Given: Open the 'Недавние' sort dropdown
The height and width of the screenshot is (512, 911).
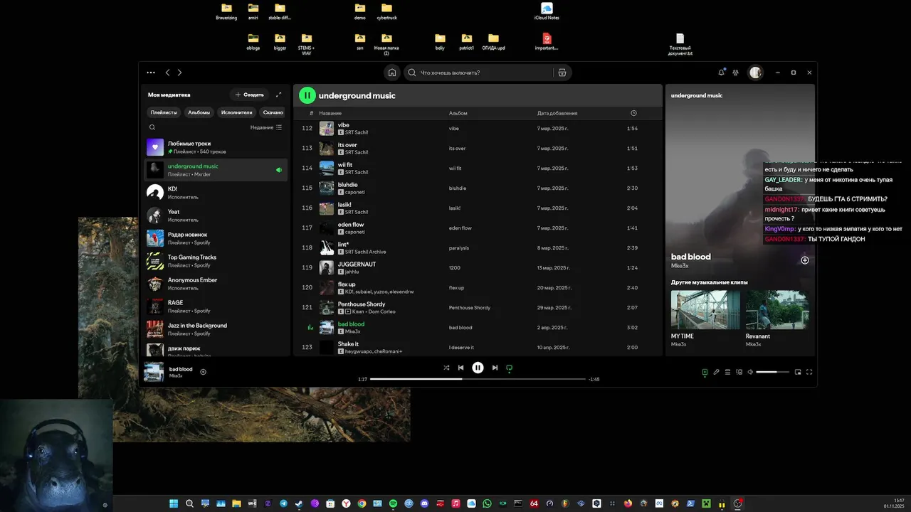Looking at the screenshot, I should coord(266,127).
